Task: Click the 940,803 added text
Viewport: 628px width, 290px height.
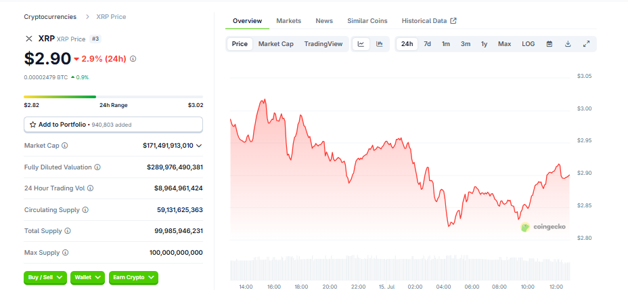Action: pos(112,125)
